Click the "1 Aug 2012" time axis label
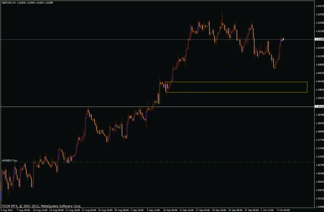 coord(7,210)
